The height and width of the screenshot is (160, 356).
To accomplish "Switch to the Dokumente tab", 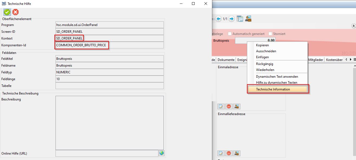I will pyautogui.click(x=226, y=60).
